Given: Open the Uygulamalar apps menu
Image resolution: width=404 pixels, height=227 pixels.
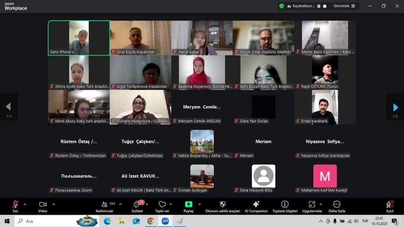Looking at the screenshot, I should (312, 206).
